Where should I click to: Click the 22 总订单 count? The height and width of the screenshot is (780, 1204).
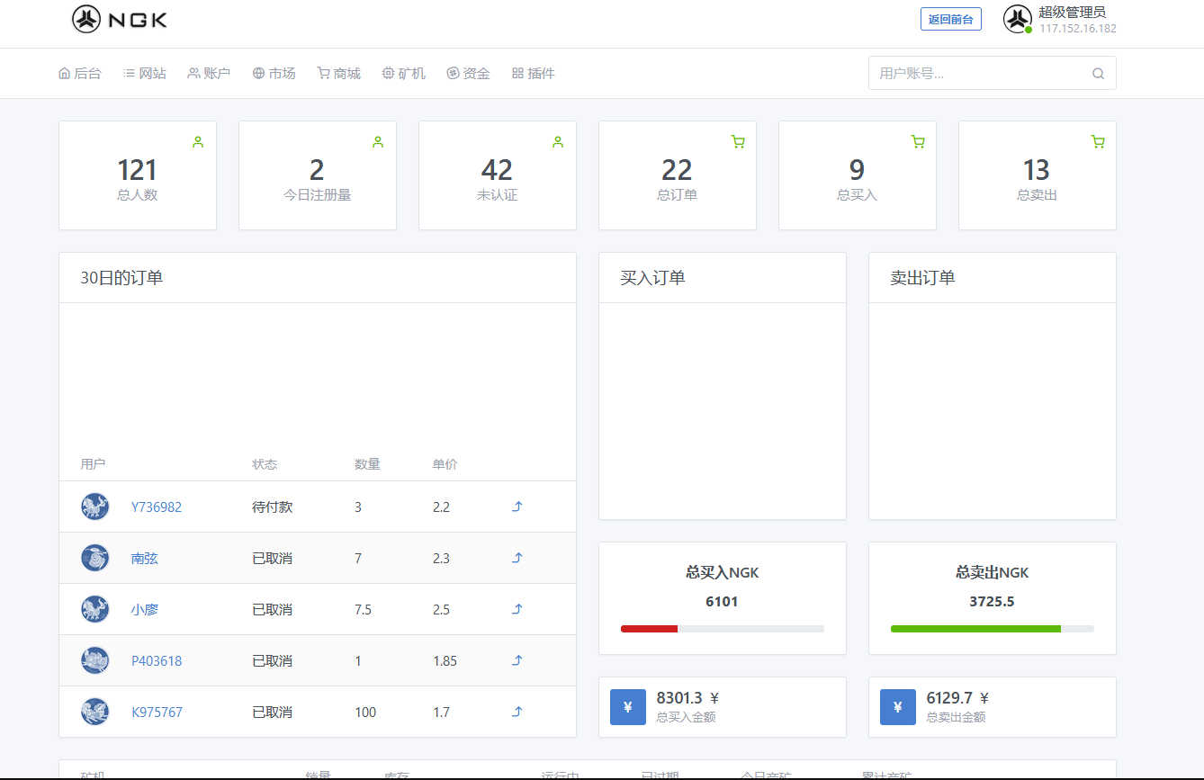[x=677, y=170]
